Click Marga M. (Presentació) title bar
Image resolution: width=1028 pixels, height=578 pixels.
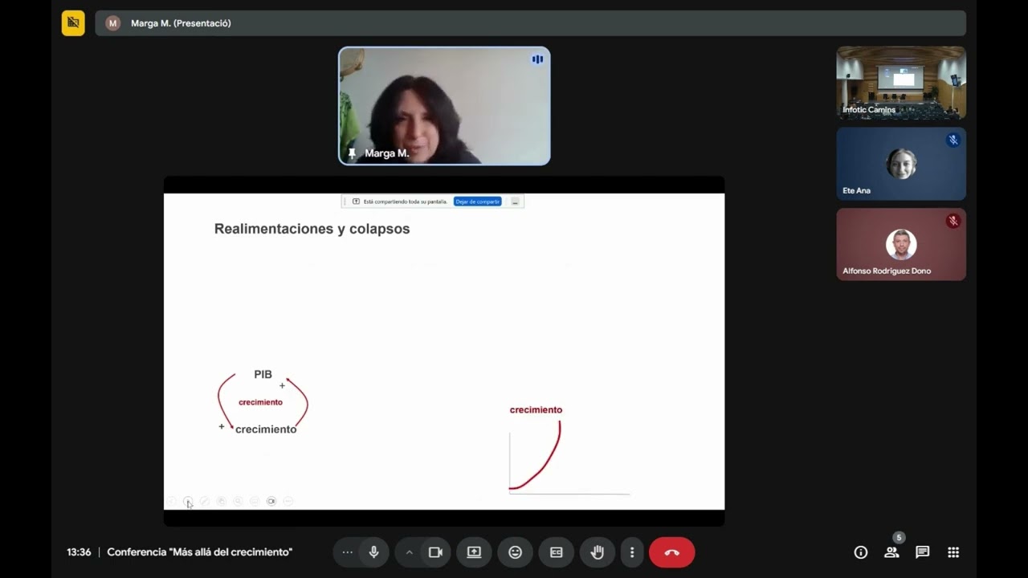pyautogui.click(x=530, y=23)
